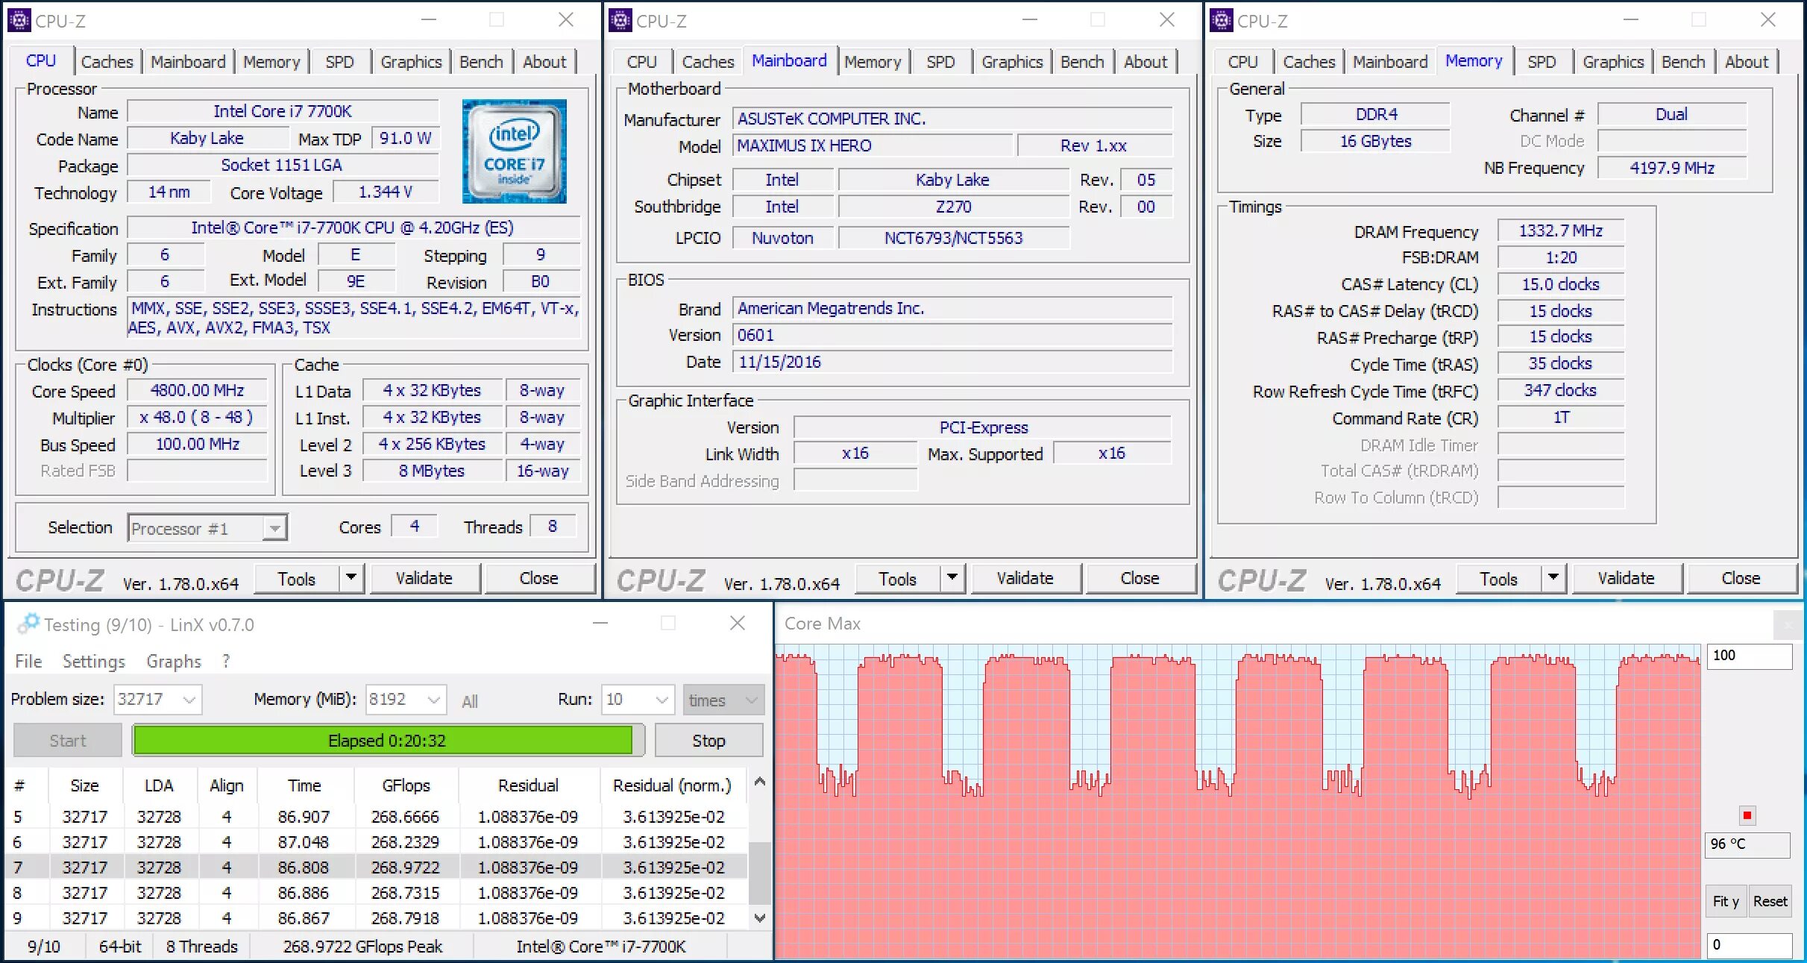Open File menu in LinX
The width and height of the screenshot is (1807, 963).
click(28, 662)
